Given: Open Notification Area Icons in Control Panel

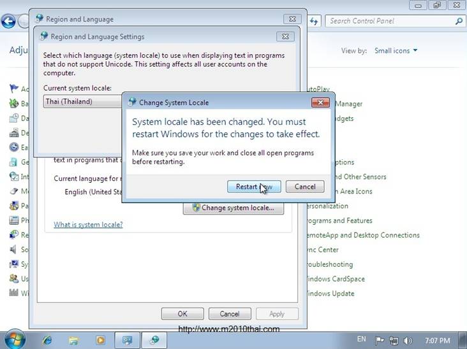Looking at the screenshot, I should (x=354, y=192).
